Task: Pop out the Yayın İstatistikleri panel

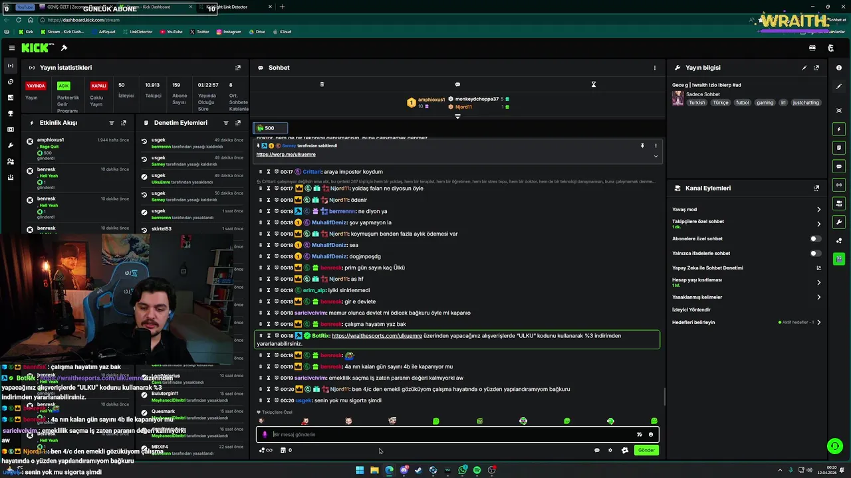Action: 238,68
